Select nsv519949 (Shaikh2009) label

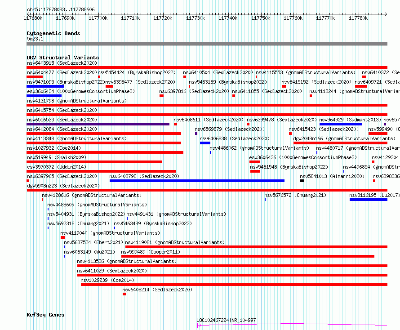click(x=57, y=157)
